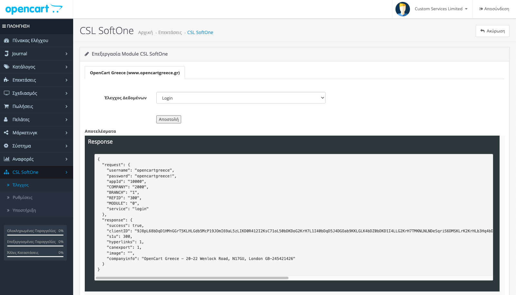The height and width of the screenshot is (295, 516).
Task: Open the Αναφορές sidebar menu
Action: point(36,159)
